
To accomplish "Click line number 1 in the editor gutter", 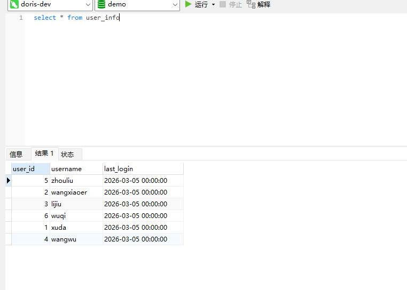I will click(x=21, y=18).
